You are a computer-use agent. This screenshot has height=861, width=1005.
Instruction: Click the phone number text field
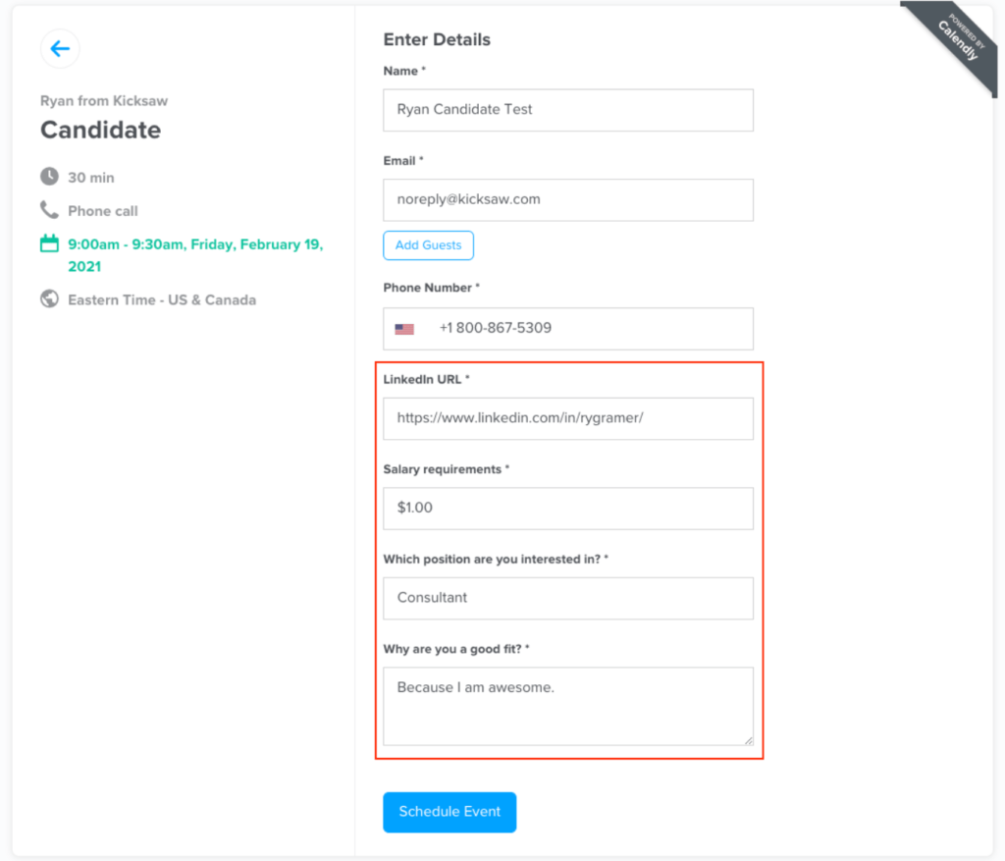(x=590, y=329)
